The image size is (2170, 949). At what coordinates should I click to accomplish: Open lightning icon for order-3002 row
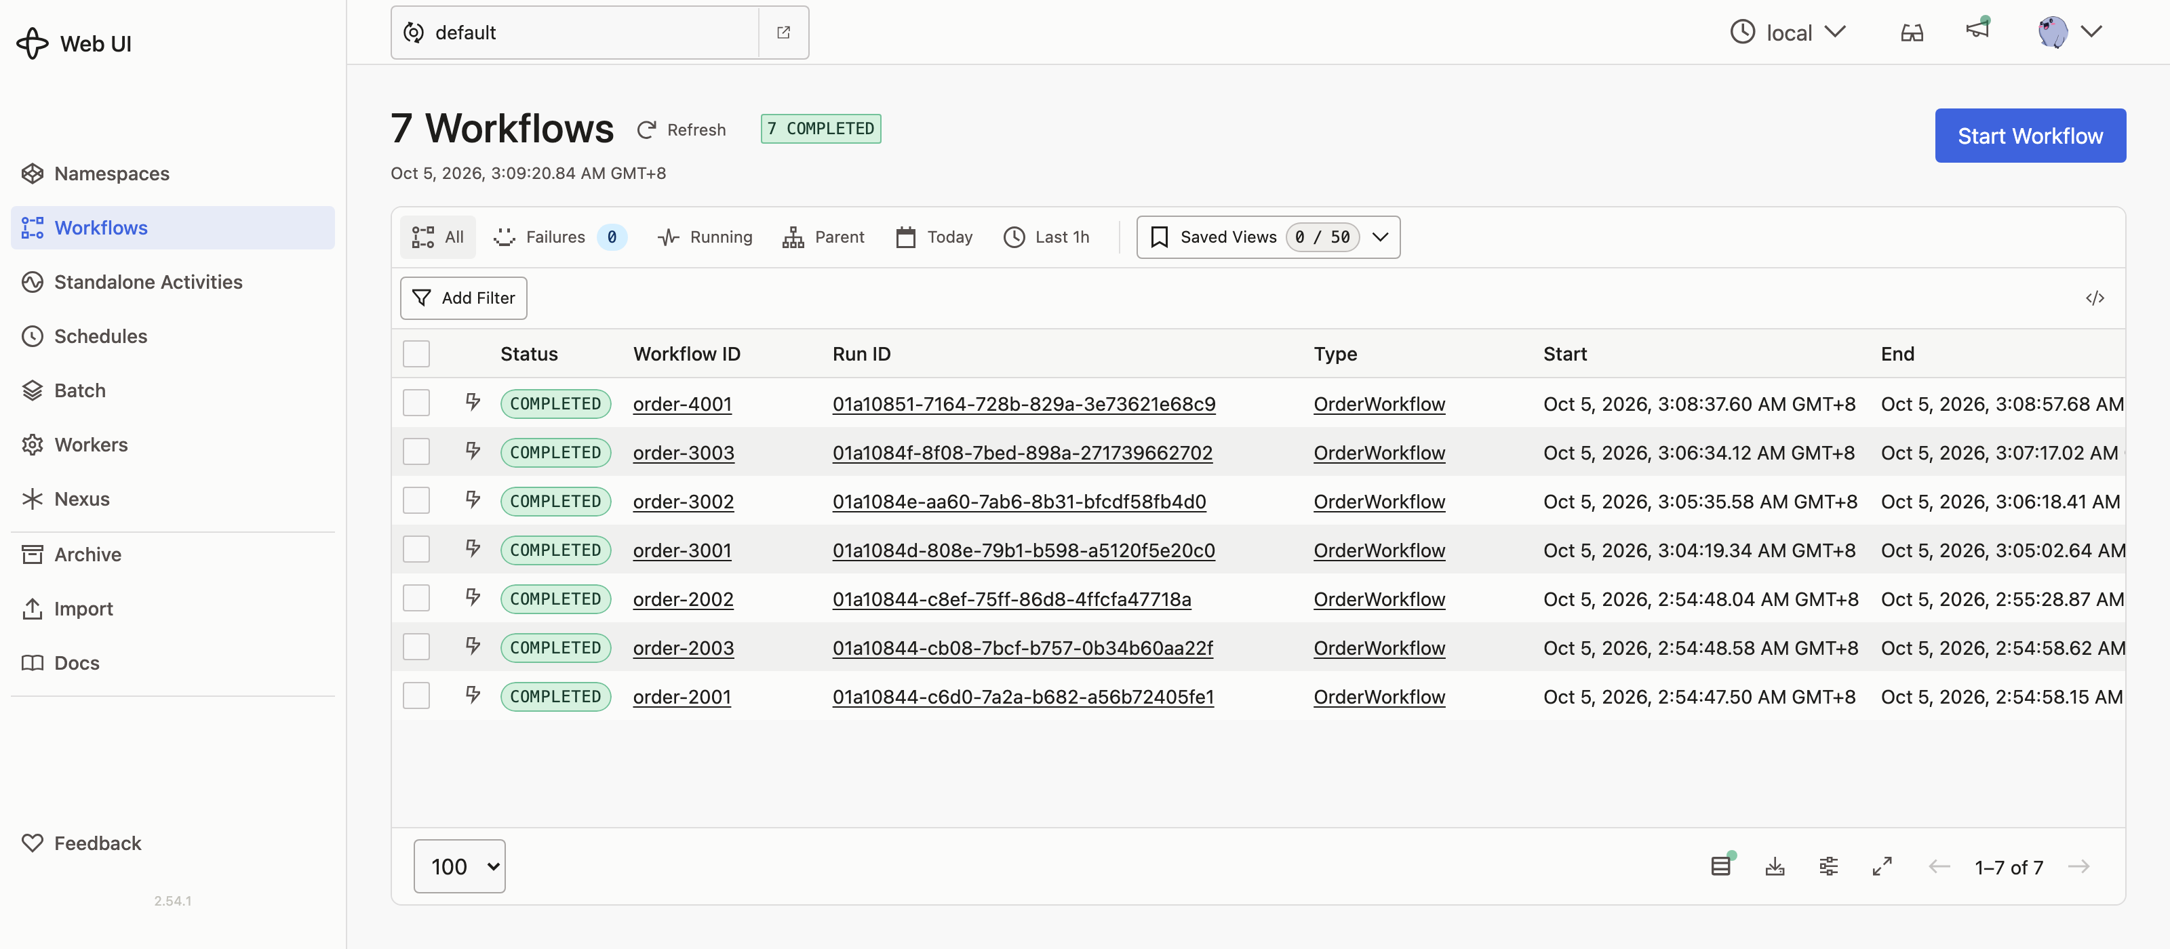473,500
